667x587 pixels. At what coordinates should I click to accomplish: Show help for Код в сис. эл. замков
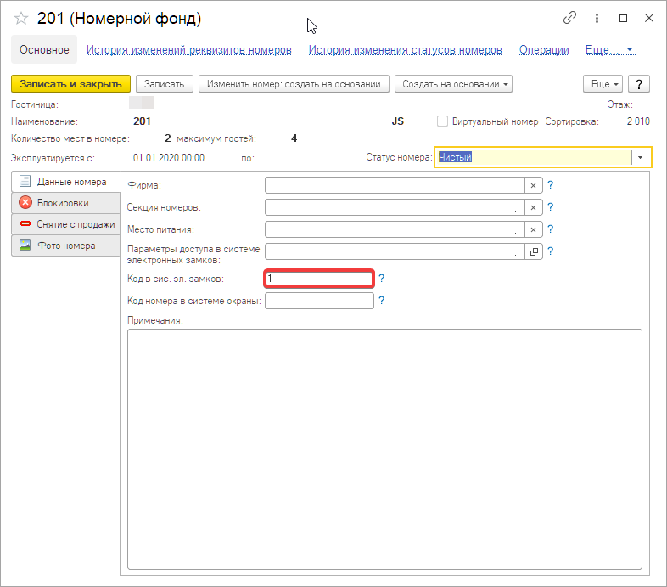pyautogui.click(x=382, y=279)
